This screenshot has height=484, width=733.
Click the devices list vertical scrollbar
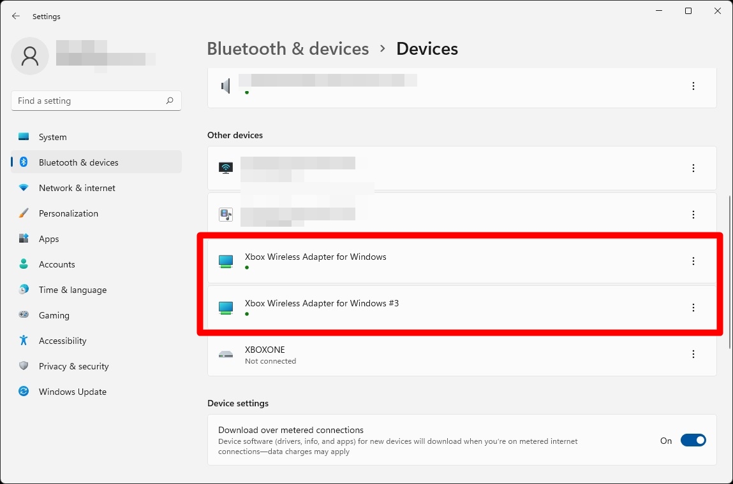[x=729, y=272]
